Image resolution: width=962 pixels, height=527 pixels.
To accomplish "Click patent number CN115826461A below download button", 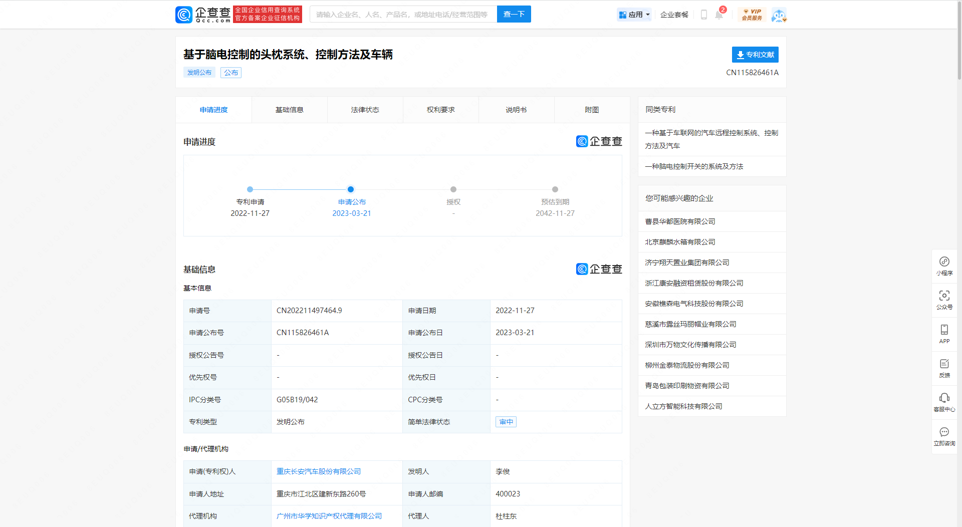I will click(752, 73).
